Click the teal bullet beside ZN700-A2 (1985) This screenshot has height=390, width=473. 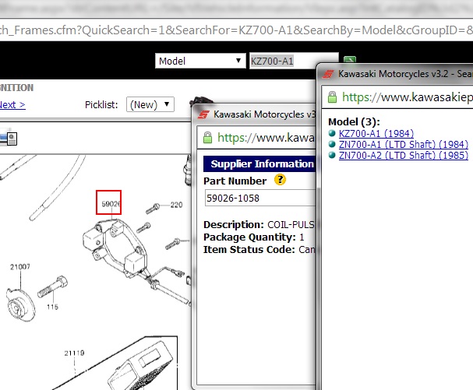click(333, 156)
